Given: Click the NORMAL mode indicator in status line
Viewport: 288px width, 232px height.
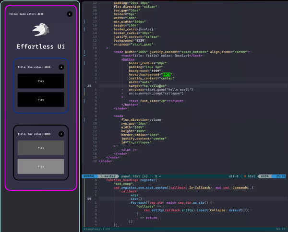Looking at the screenshot, I should [89, 176].
